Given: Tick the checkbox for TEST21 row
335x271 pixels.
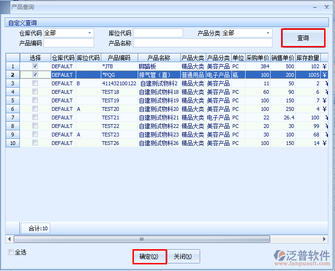Looking at the screenshot, I should [x=35, y=117].
